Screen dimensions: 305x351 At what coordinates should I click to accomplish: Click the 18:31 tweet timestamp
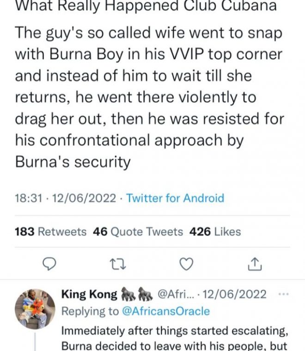pyautogui.click(x=29, y=198)
